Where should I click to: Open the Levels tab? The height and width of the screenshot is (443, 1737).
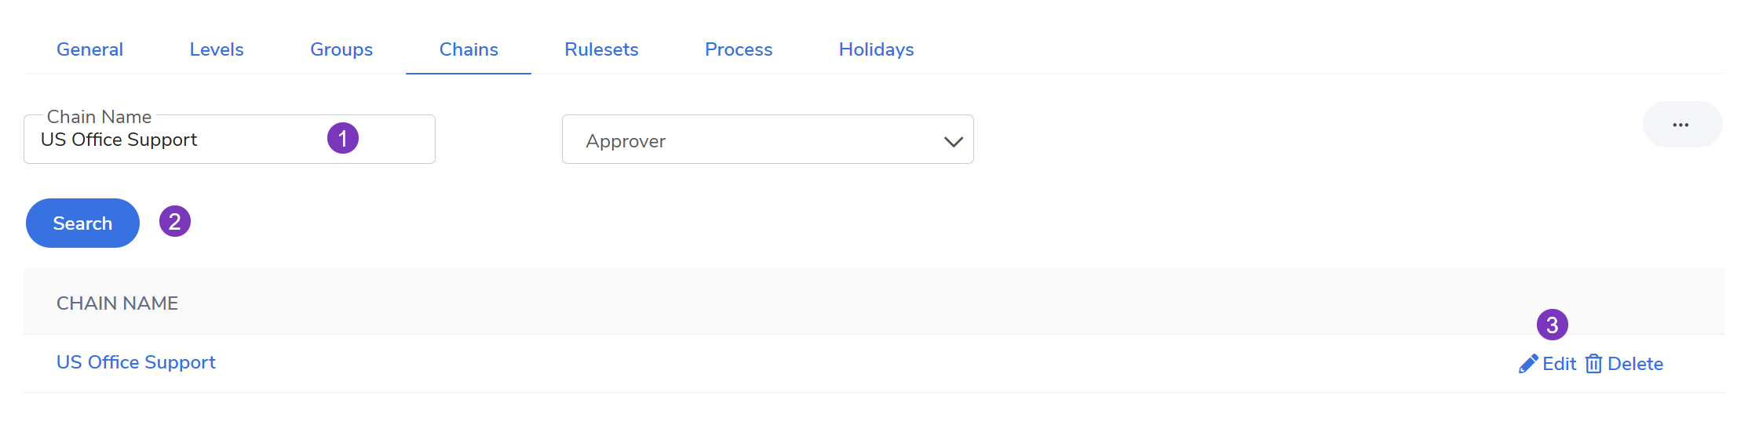(x=217, y=49)
